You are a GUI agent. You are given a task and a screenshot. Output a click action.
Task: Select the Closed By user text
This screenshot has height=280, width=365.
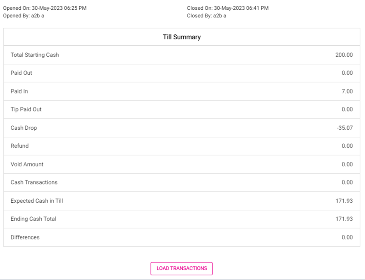(207, 16)
